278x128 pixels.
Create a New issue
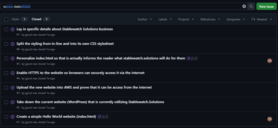266,7
